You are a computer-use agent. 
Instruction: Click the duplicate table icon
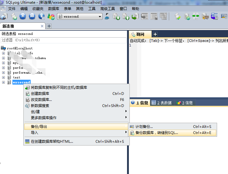163,16
